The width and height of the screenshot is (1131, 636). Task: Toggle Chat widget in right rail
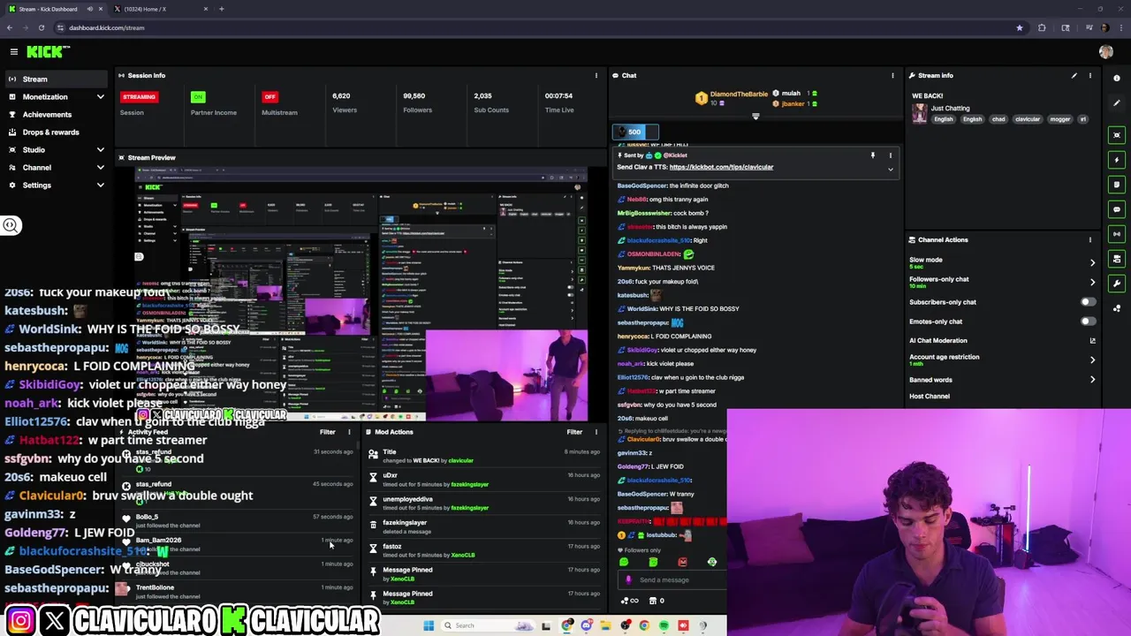point(1117,209)
